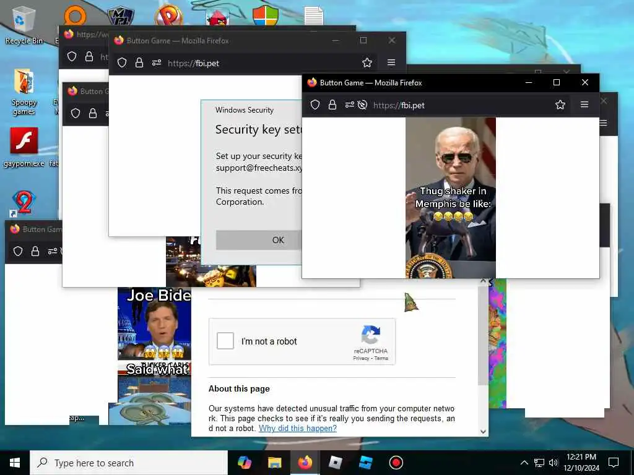Click the hamburger menu of the Firefox window behind the front window
The width and height of the screenshot is (634, 475).
603,123
